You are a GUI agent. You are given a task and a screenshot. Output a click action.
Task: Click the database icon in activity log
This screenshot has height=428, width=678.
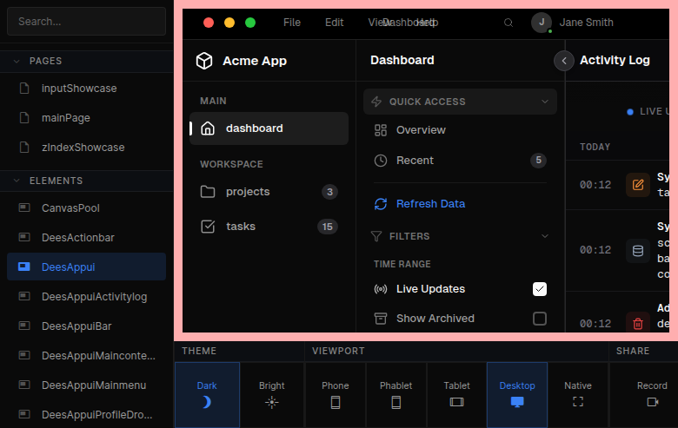point(638,251)
